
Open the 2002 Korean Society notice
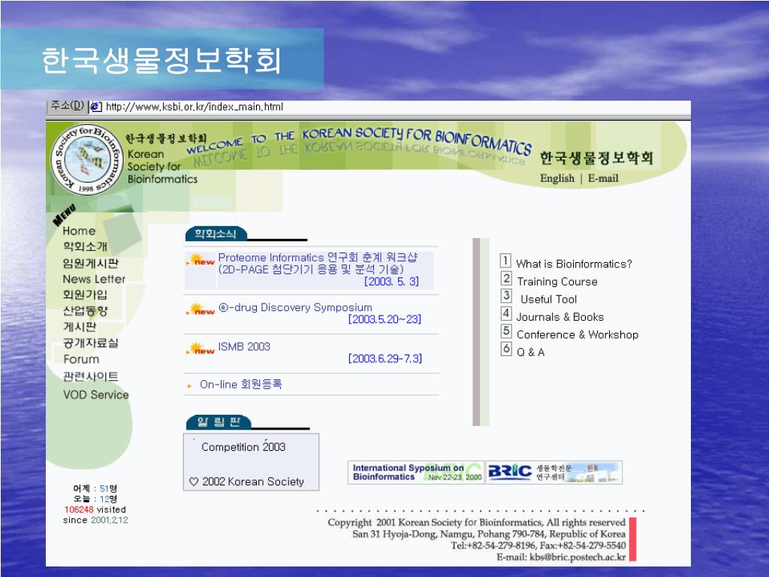[x=252, y=482]
